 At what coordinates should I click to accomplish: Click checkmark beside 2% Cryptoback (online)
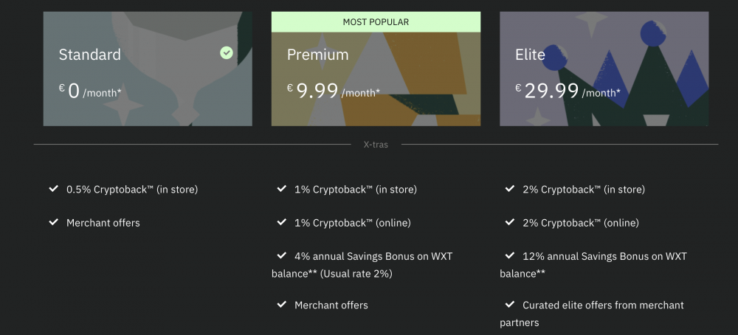[509, 222]
